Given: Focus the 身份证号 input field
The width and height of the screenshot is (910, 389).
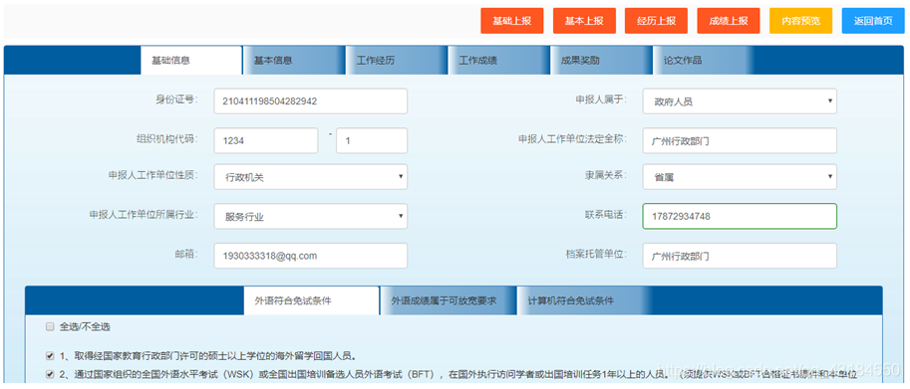Looking at the screenshot, I should pos(311,101).
